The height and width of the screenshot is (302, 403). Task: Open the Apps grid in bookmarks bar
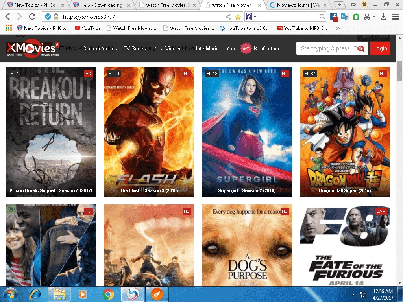(9, 28)
